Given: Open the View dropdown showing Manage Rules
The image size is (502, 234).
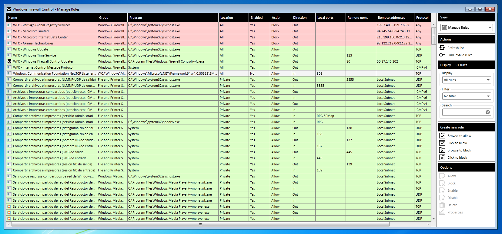Looking at the screenshot, I should 467,28.
